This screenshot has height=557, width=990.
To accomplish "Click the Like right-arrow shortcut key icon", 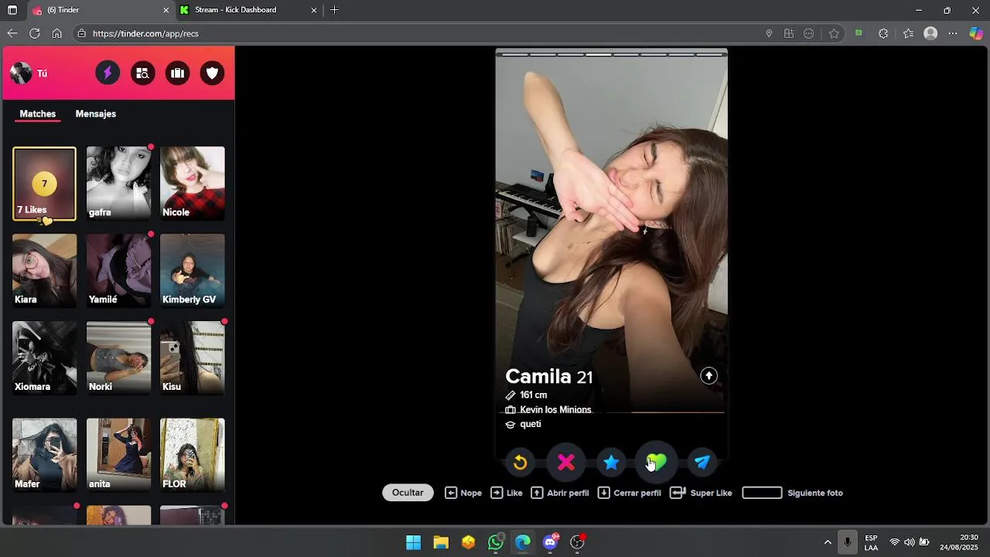I will [497, 493].
